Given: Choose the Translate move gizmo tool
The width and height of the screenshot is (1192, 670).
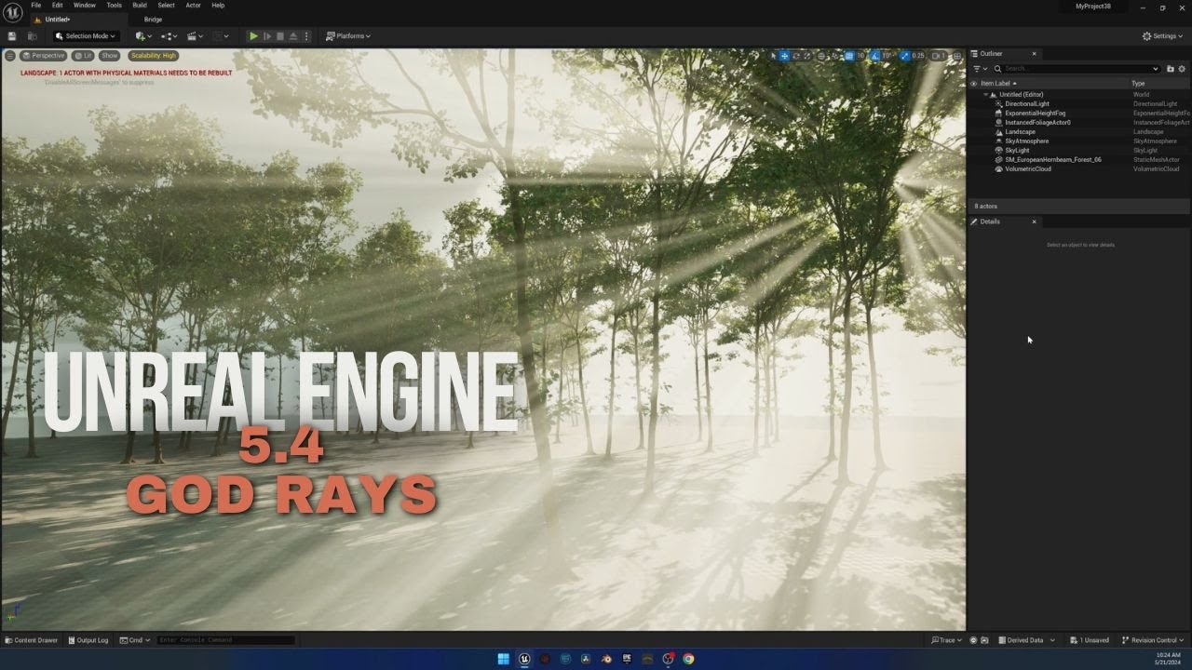Looking at the screenshot, I should point(784,56).
